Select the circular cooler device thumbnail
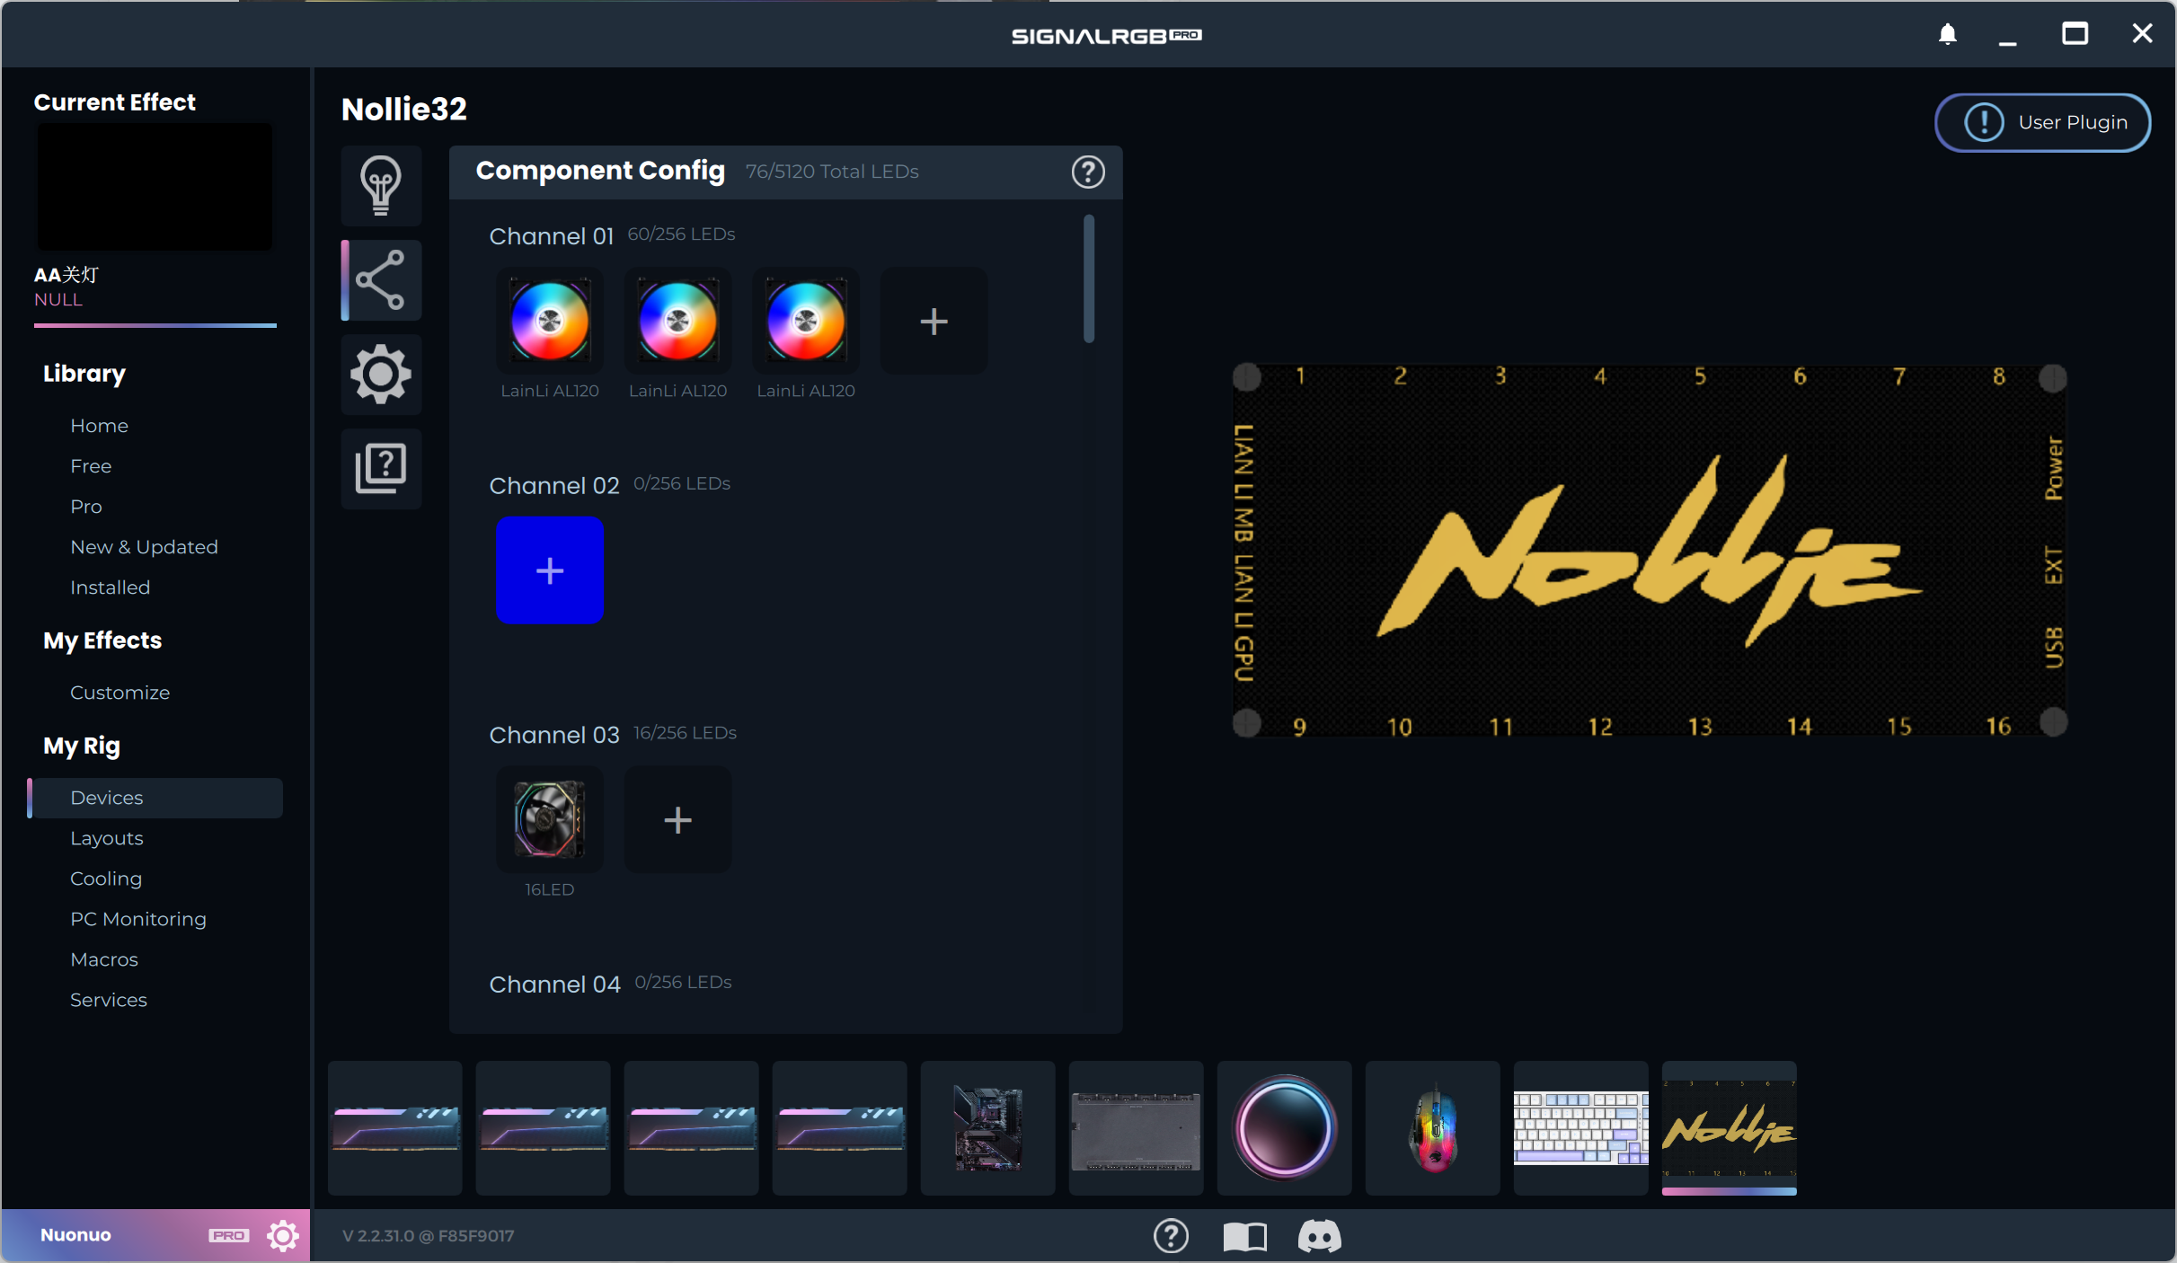Viewport: 2177px width, 1263px height. pyautogui.click(x=1285, y=1127)
